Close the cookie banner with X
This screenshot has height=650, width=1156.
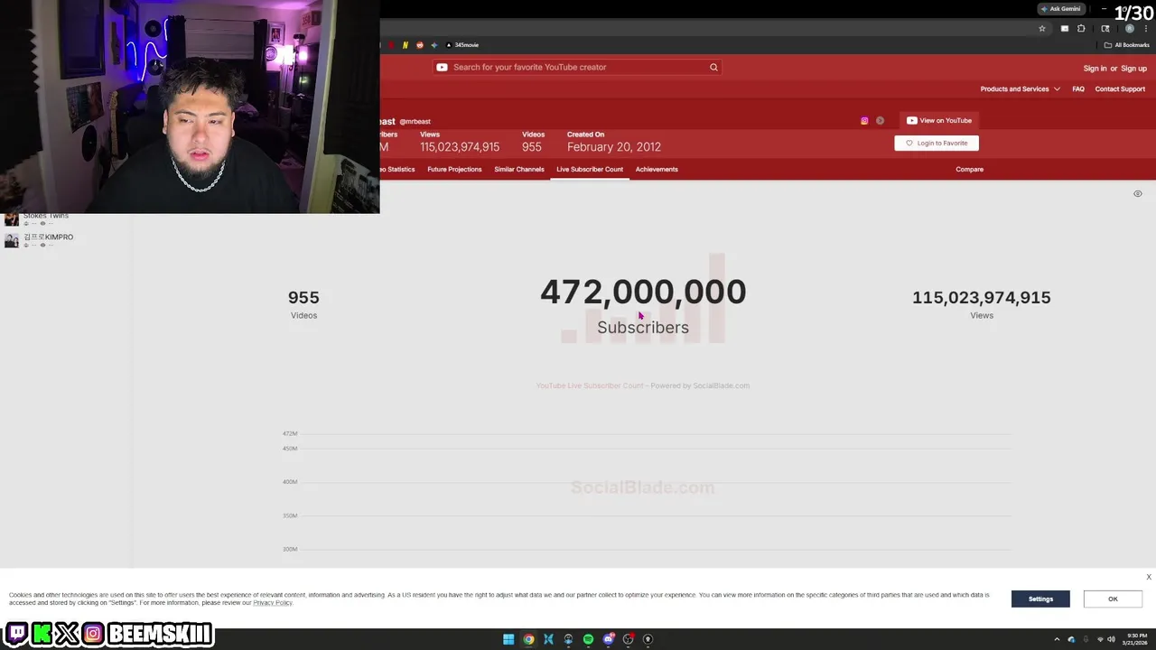pyautogui.click(x=1149, y=577)
